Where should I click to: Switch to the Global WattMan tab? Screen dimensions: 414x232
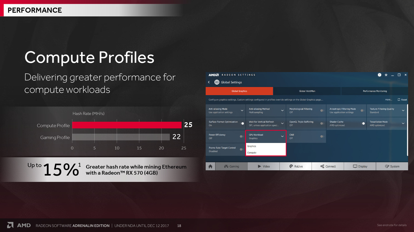click(x=307, y=91)
